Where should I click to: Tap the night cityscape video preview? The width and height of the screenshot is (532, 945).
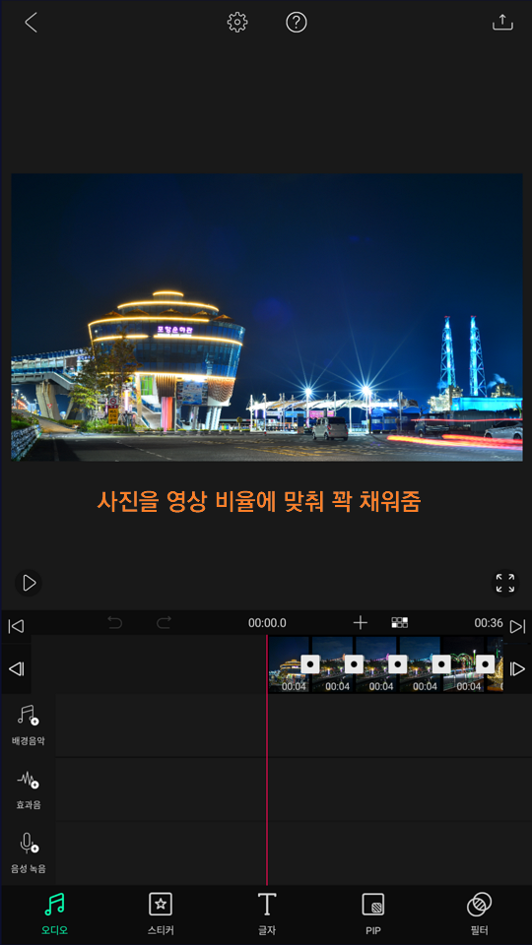click(267, 318)
